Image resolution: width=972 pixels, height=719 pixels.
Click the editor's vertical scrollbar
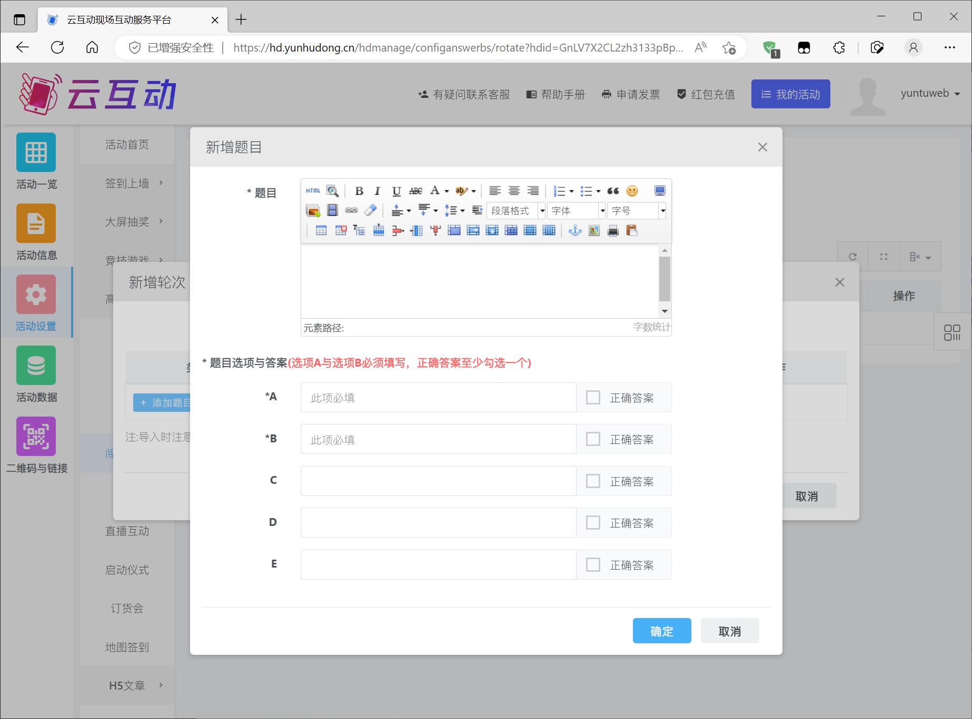pyautogui.click(x=664, y=279)
